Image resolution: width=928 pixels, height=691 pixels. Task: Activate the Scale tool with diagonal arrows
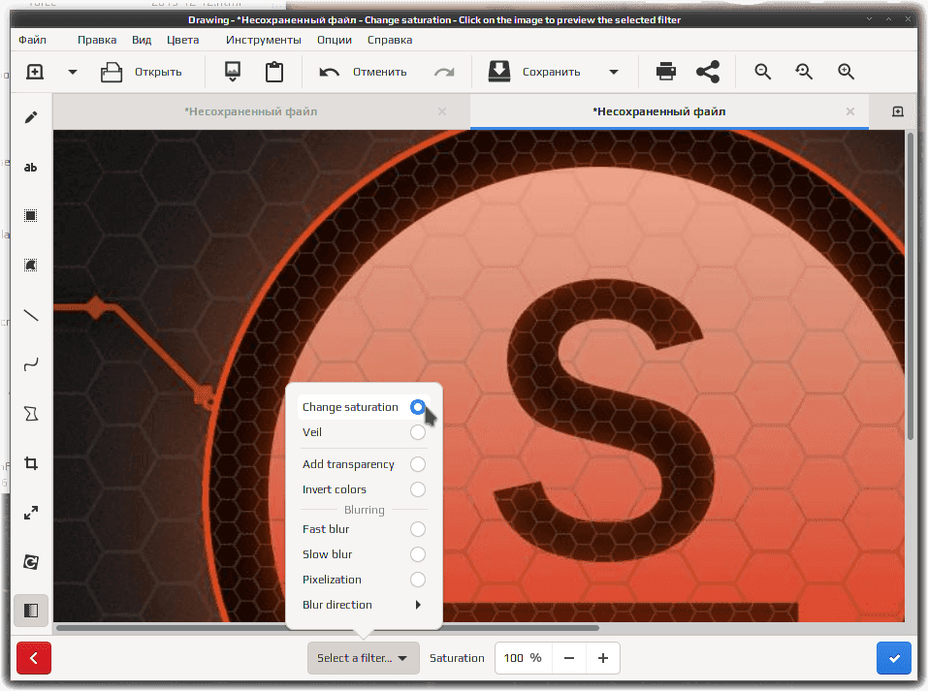[31, 513]
